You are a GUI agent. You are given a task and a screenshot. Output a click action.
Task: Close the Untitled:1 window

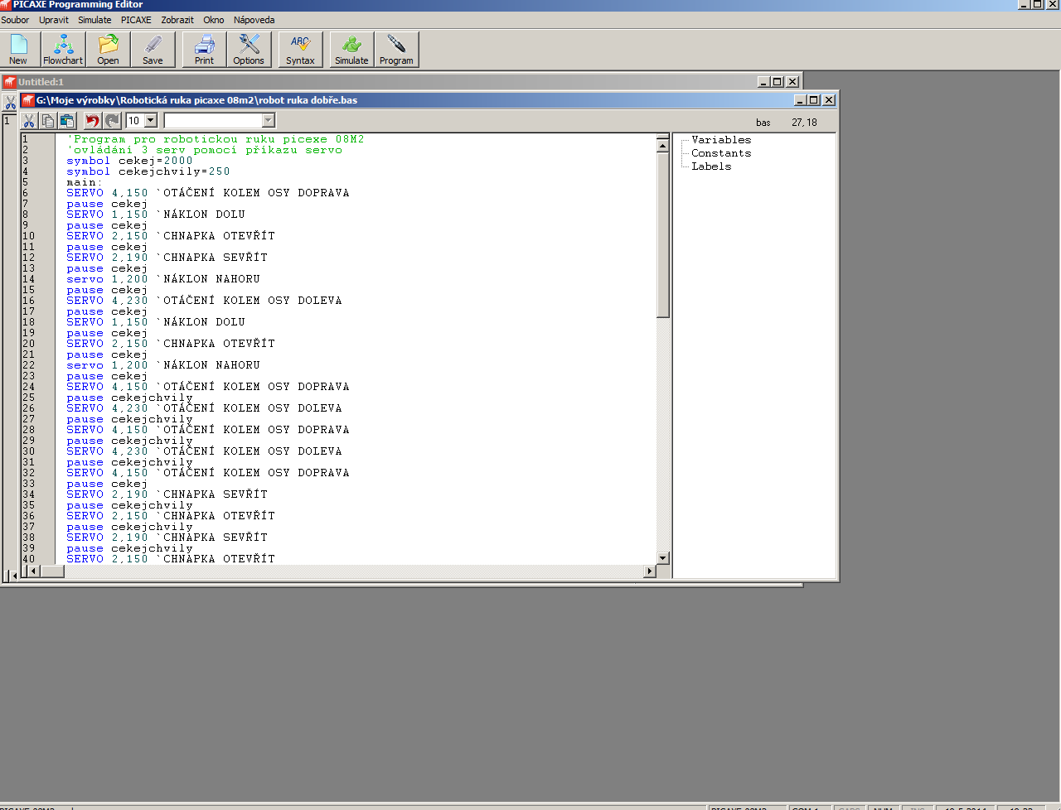click(792, 82)
